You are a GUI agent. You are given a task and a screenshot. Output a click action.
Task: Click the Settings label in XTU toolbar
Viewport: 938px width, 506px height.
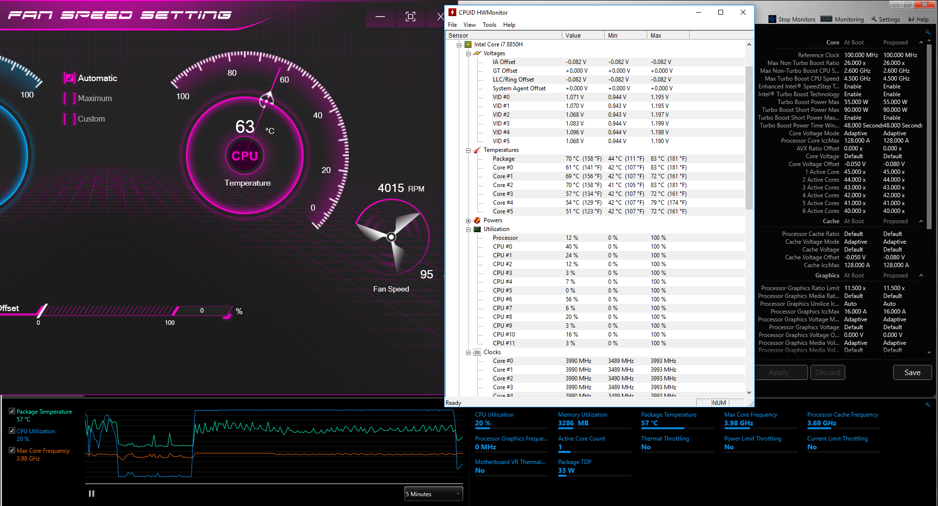(889, 20)
